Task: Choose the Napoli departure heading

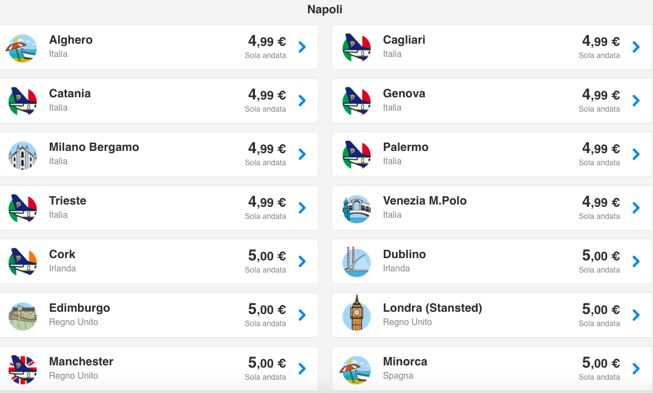Action: point(325,9)
